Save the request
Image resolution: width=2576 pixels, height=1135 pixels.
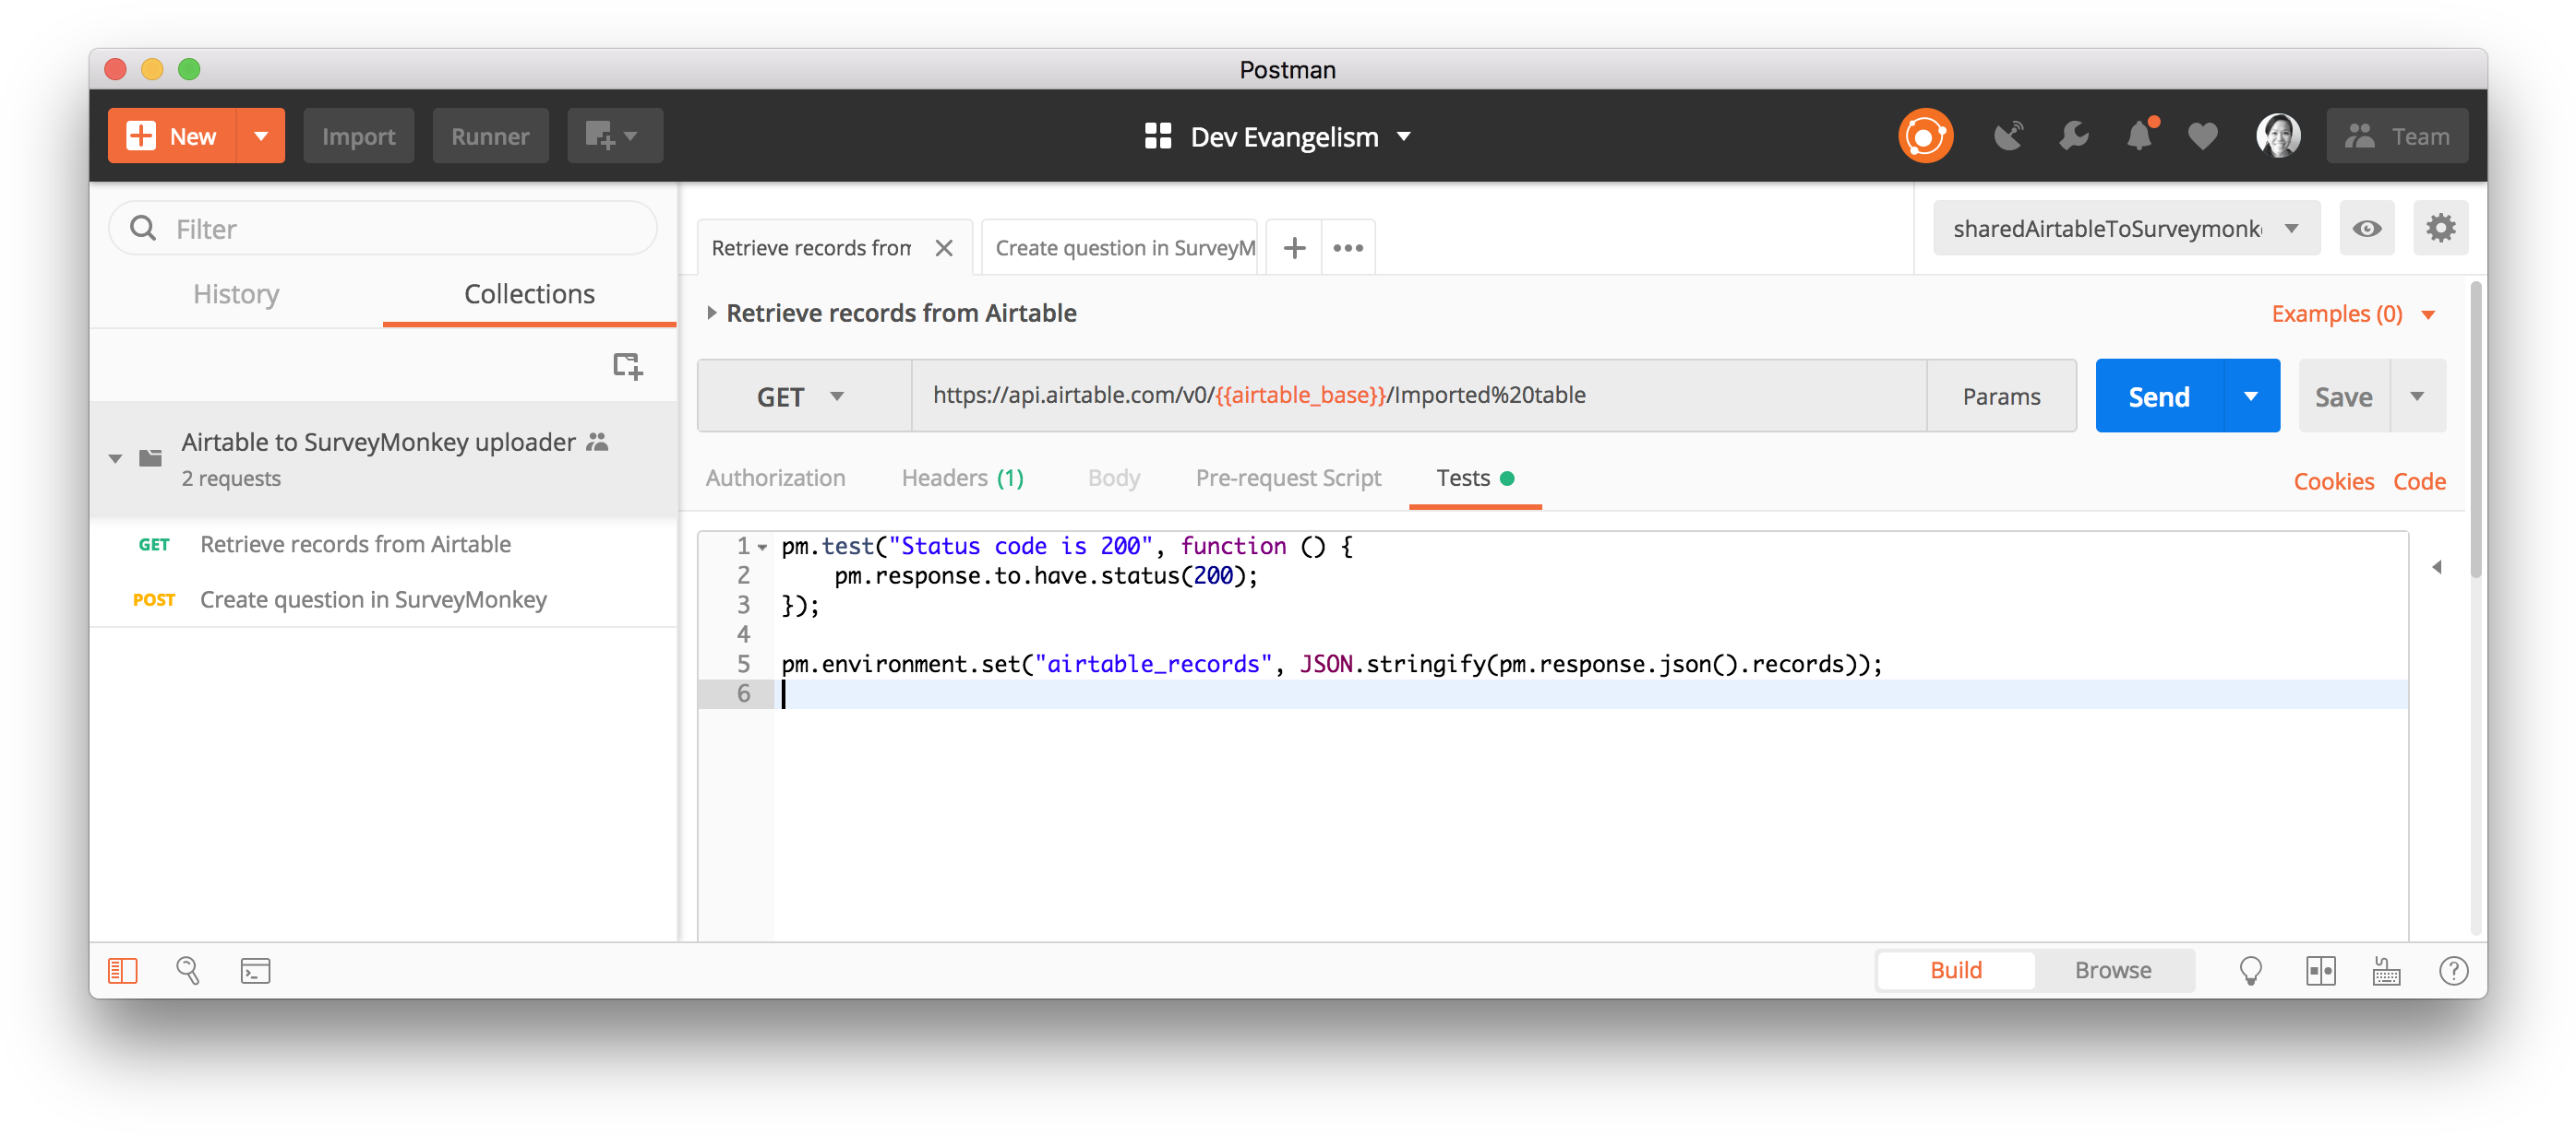[2343, 396]
